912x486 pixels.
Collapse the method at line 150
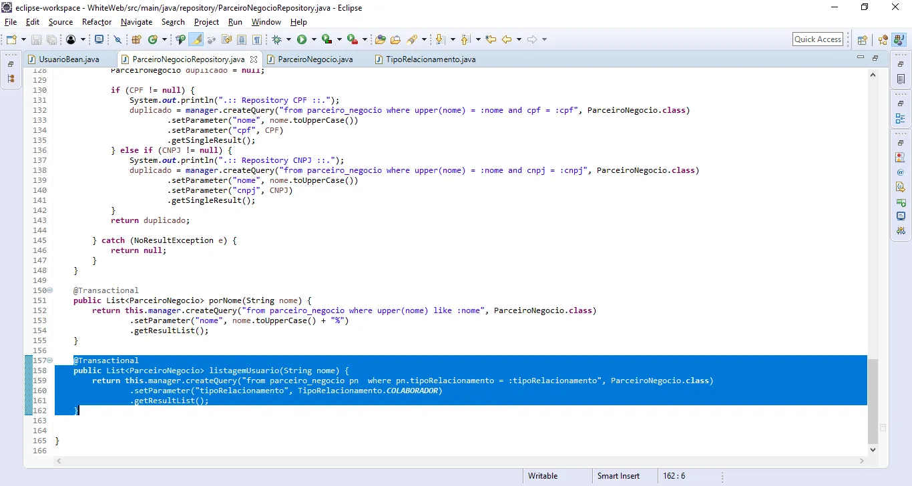50,290
